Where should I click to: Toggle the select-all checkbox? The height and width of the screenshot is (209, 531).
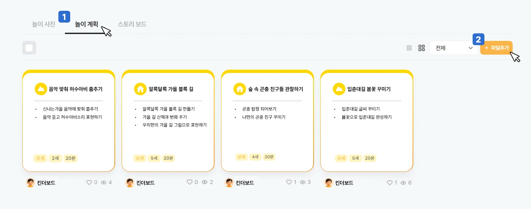pyautogui.click(x=29, y=48)
